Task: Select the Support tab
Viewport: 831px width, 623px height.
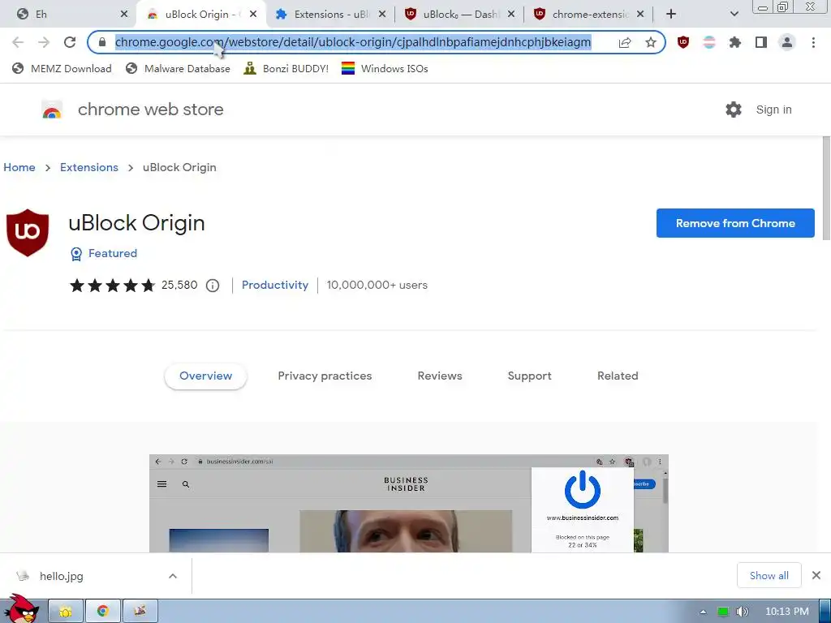Action: pyautogui.click(x=529, y=376)
